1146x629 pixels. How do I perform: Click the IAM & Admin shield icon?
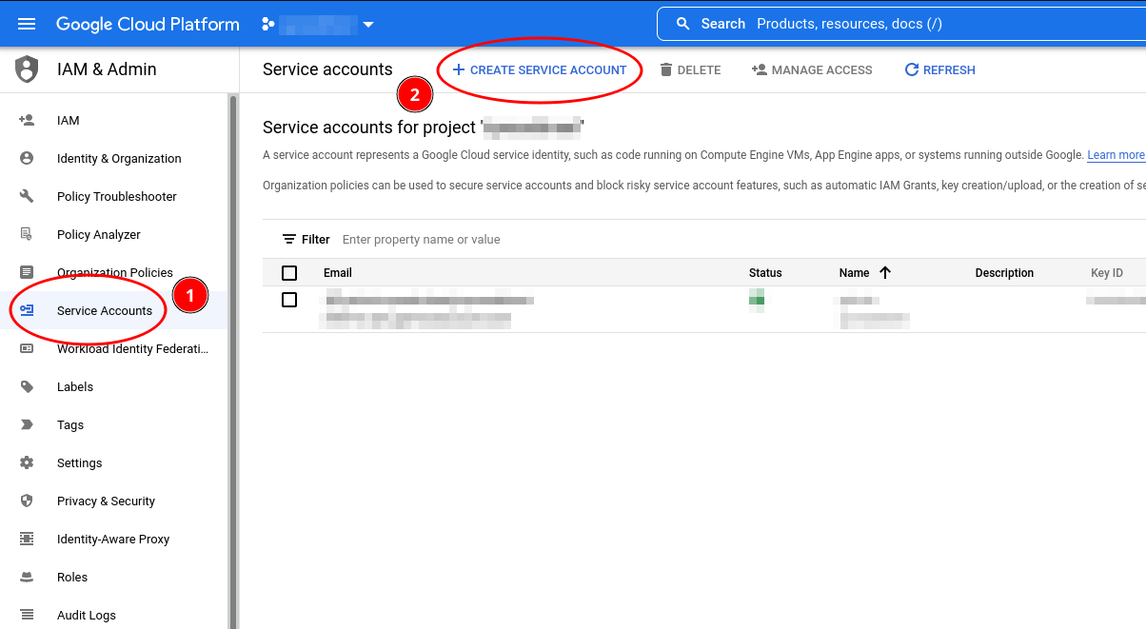(27, 69)
